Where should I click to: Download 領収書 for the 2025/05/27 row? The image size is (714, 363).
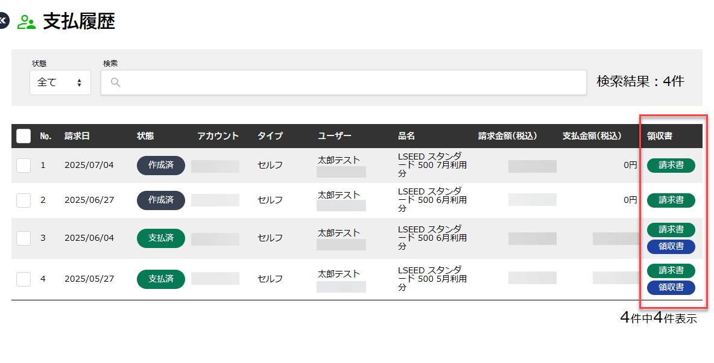[671, 287]
